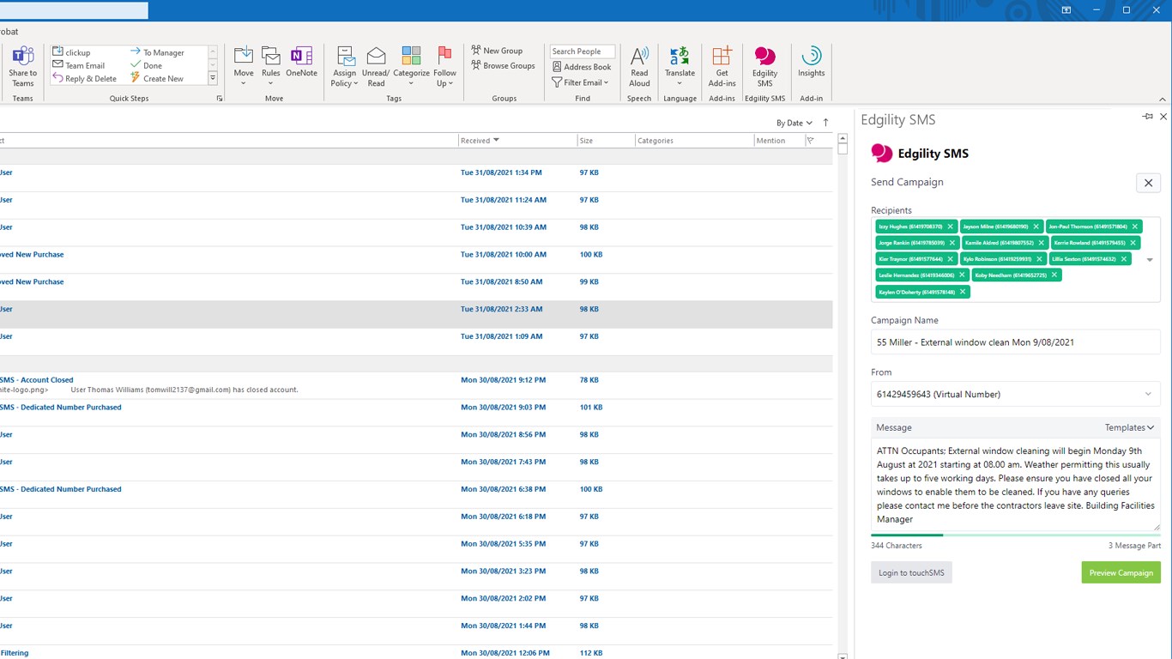Open the Translate tool

point(680,66)
